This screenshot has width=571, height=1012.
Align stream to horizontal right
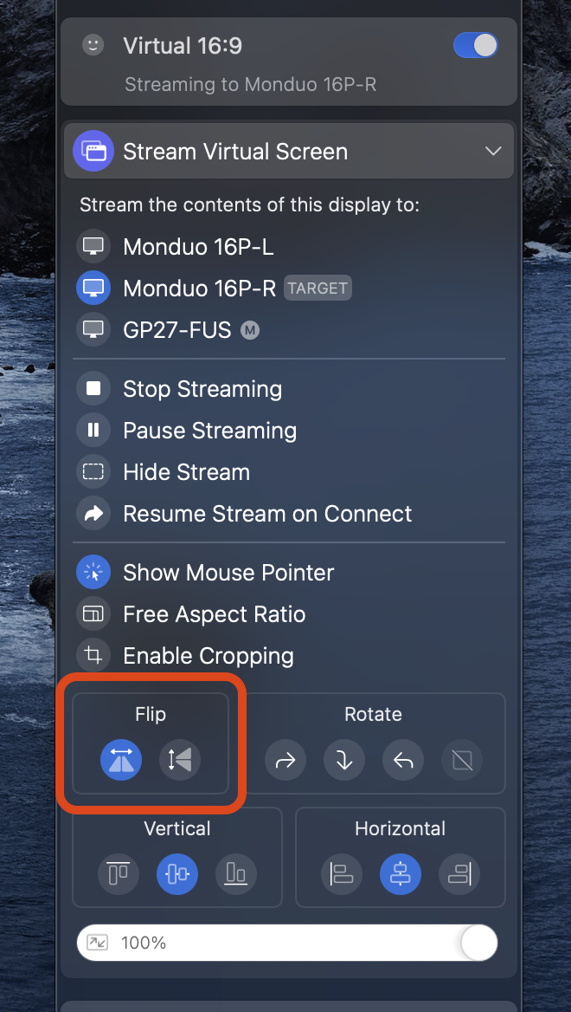[x=459, y=874]
